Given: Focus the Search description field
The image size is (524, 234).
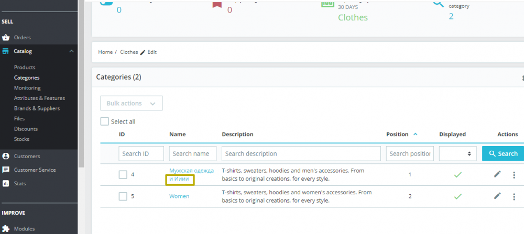Looking at the screenshot, I should click(x=301, y=153).
